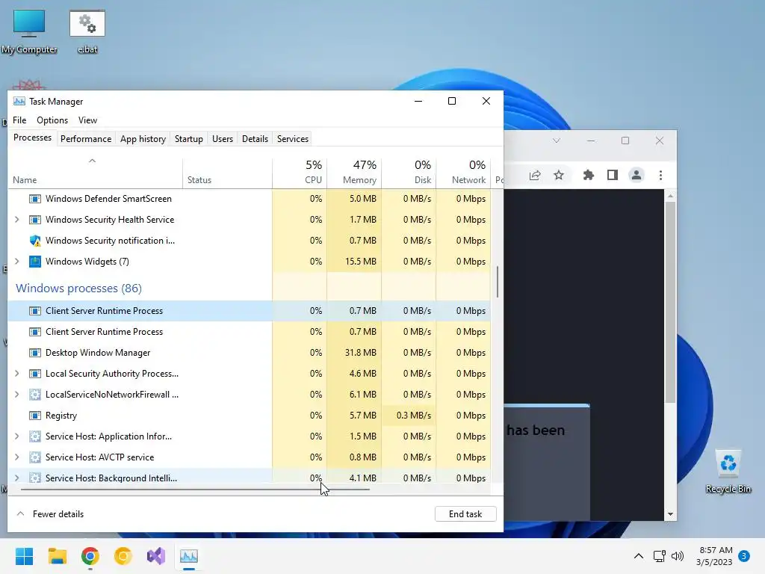This screenshot has width=765, height=574.
Task: Click the Task Manager vertical scrollbar thumb
Action: [497, 282]
